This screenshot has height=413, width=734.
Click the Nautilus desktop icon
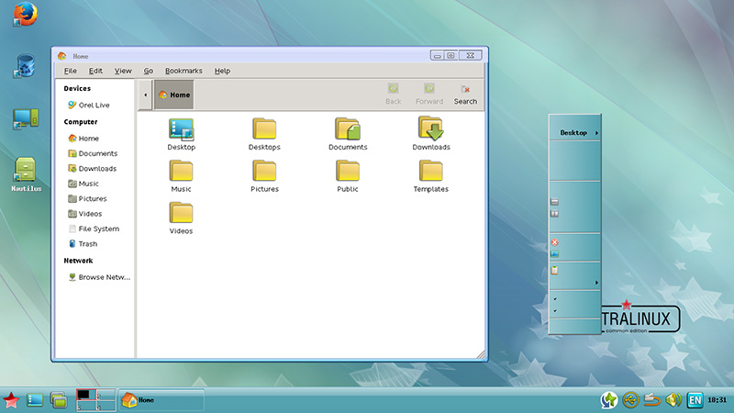[25, 172]
